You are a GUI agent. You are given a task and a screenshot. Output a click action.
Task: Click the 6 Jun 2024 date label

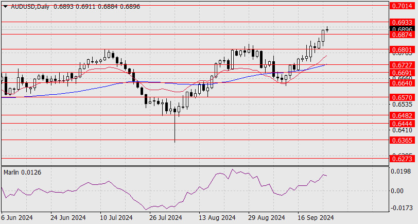17,218
